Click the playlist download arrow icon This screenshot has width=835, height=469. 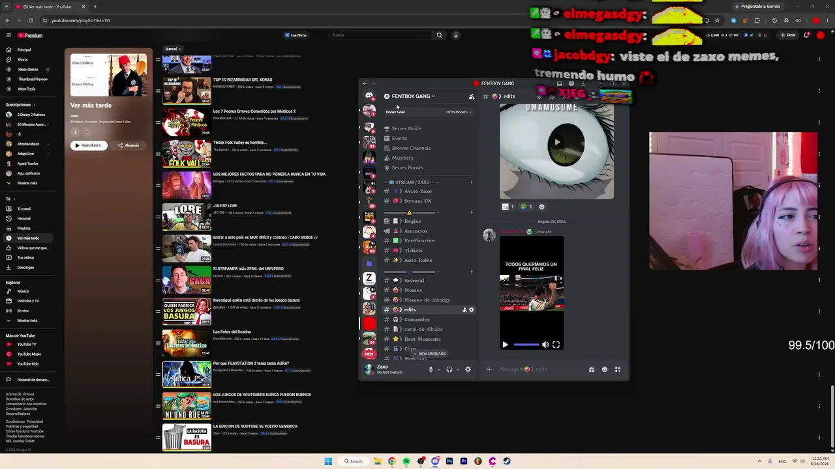pyautogui.click(x=75, y=132)
